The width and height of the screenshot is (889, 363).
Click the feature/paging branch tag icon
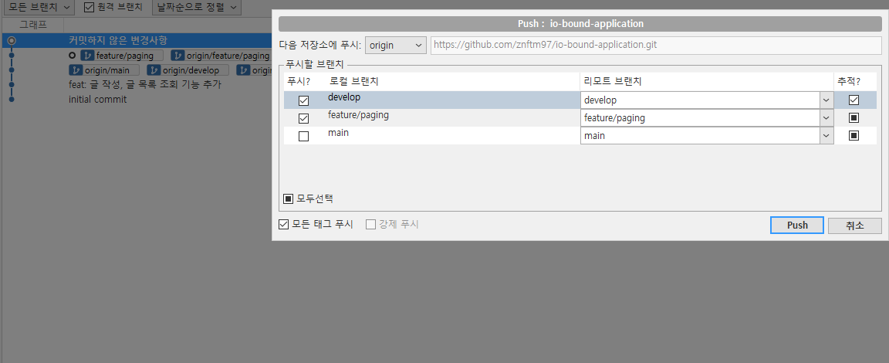(x=88, y=56)
